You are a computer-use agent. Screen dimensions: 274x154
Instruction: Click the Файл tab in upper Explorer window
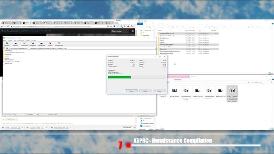click(x=140, y=24)
